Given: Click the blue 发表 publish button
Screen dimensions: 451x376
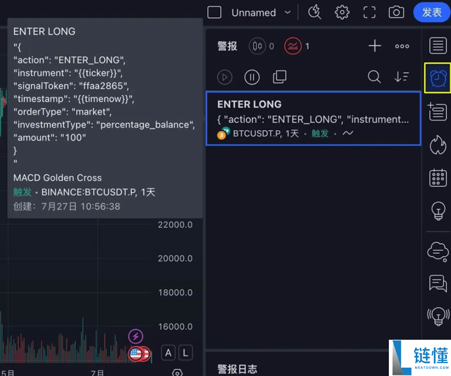Looking at the screenshot, I should tap(432, 12).
